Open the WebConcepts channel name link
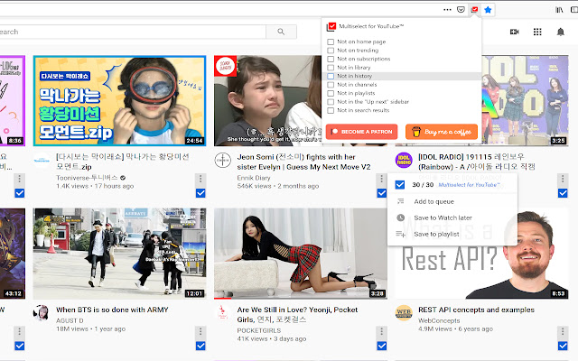578x361 pixels. [439, 320]
